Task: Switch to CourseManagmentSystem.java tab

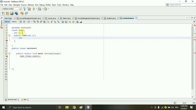Action: 30,18
